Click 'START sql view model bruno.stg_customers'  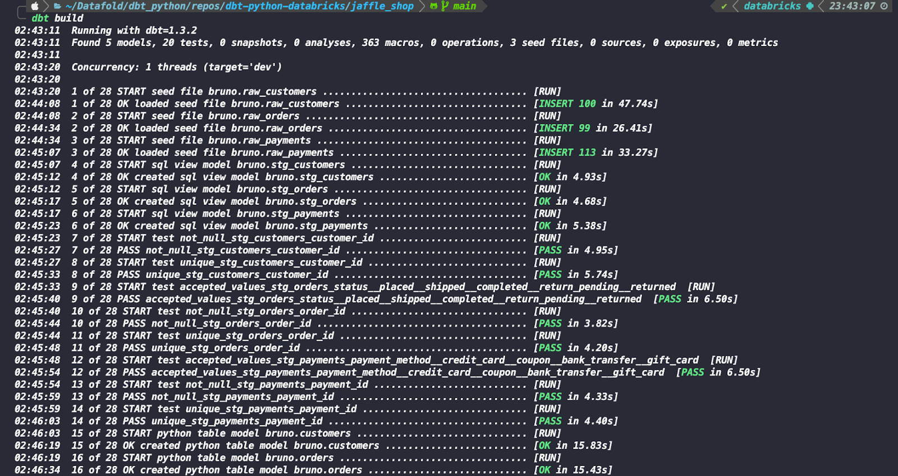pos(231,165)
